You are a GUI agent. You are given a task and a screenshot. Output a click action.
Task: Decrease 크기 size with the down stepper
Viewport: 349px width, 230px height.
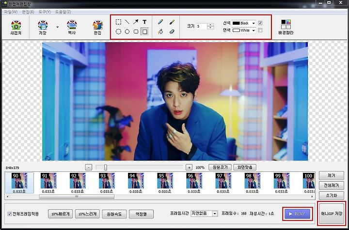click(x=210, y=28)
